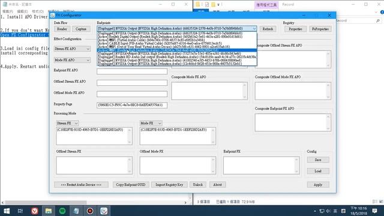384x216 pixels.
Task: Open Task View from the taskbar
Action: (20, 211)
